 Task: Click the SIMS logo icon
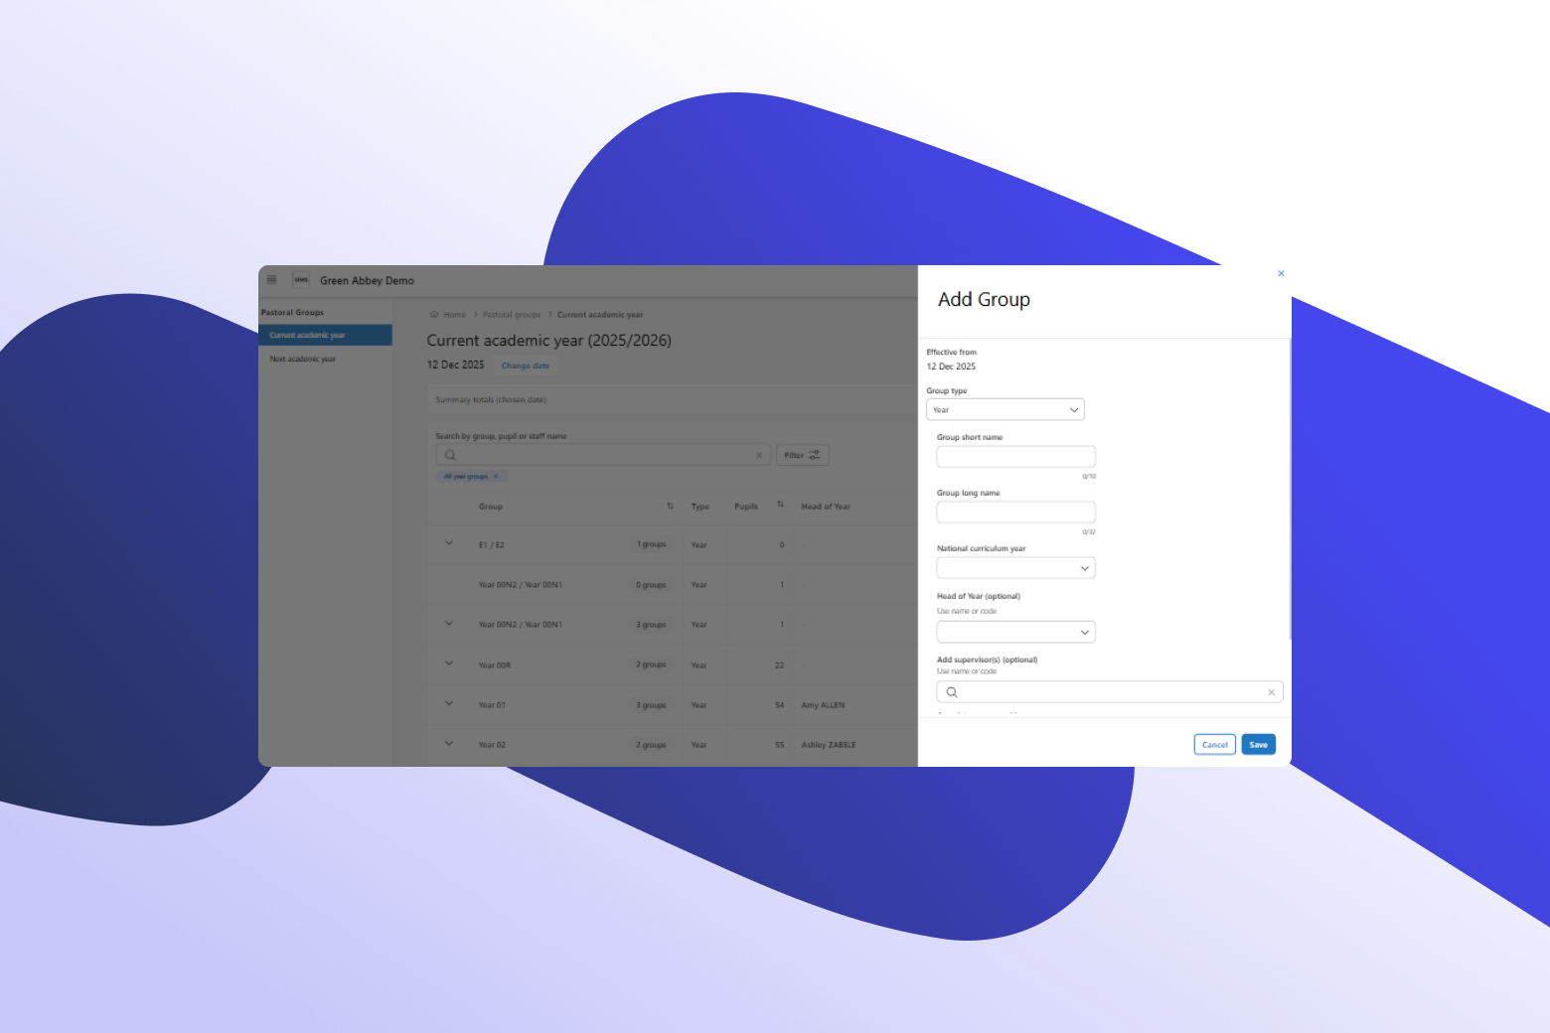(301, 280)
